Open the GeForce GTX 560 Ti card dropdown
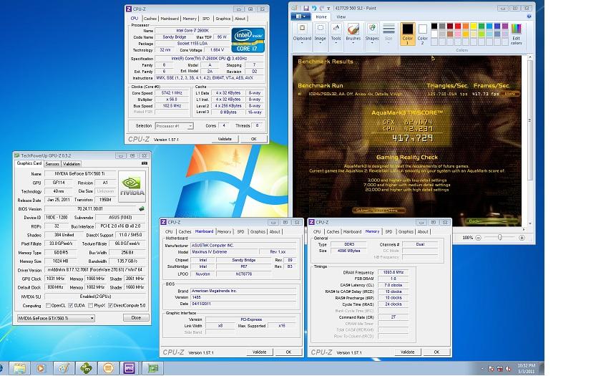 56,318
